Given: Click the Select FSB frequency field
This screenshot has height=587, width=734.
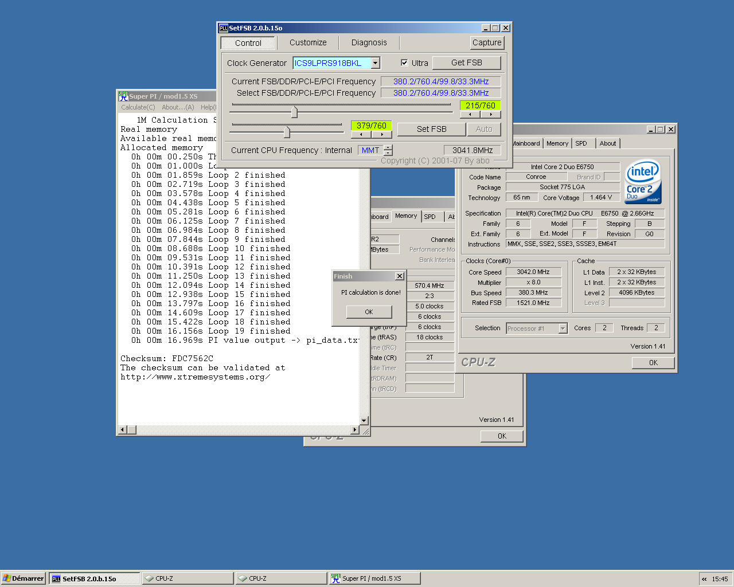Looking at the screenshot, I should (440, 93).
